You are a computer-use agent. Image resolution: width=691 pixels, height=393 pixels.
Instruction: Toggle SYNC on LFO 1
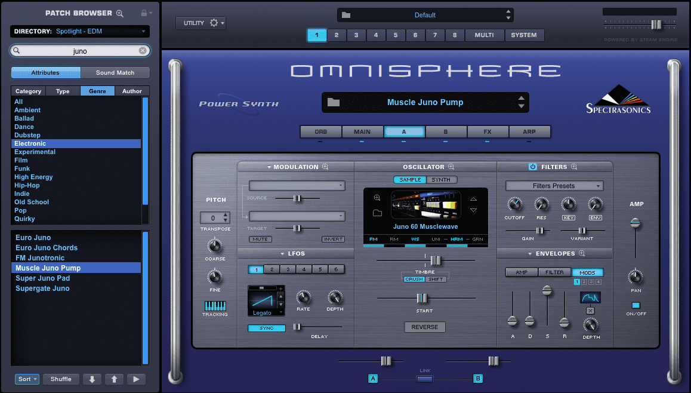coord(266,328)
